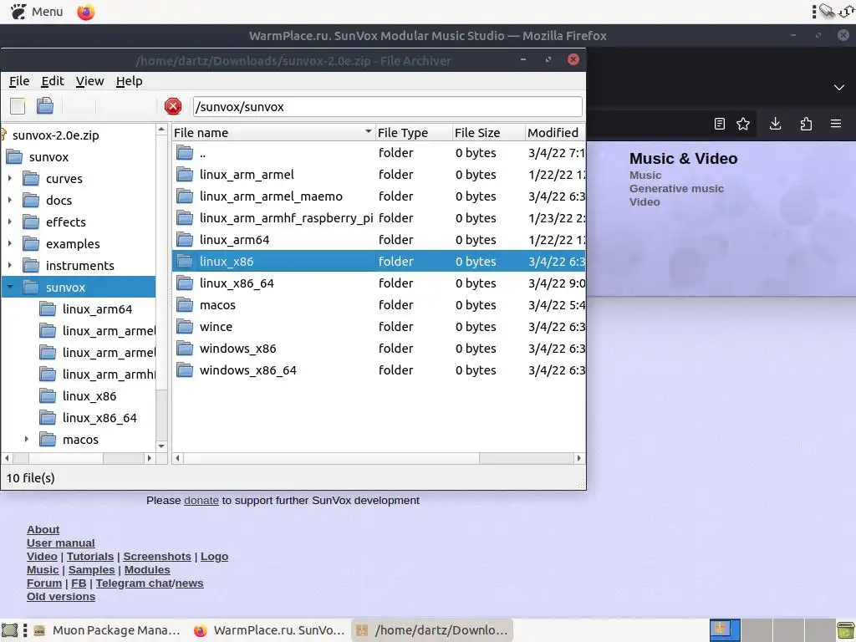Image resolution: width=856 pixels, height=642 pixels.
Task: Click the trash icon in bottom panel
Action: [x=846, y=630]
